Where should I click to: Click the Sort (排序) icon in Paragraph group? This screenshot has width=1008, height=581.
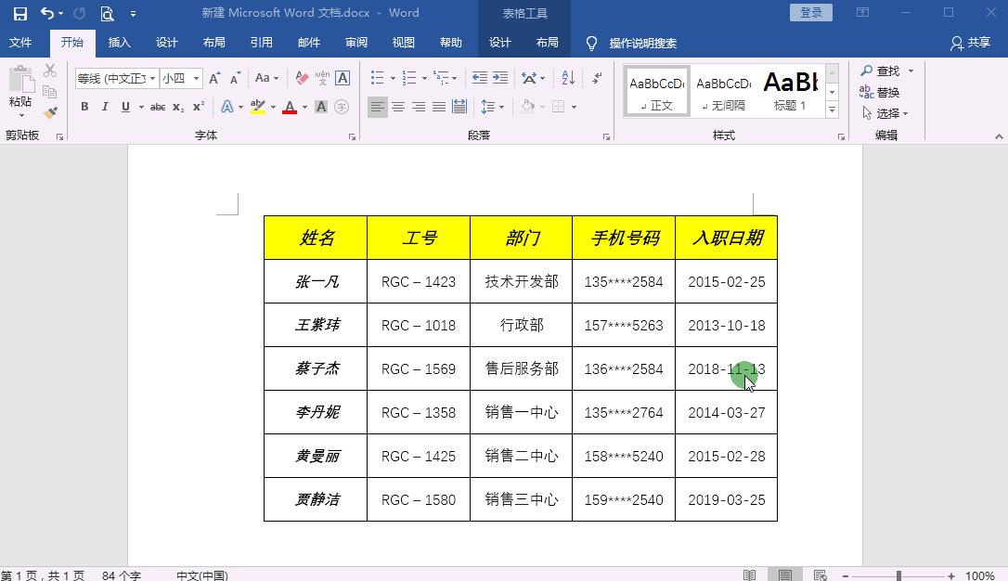click(x=568, y=78)
